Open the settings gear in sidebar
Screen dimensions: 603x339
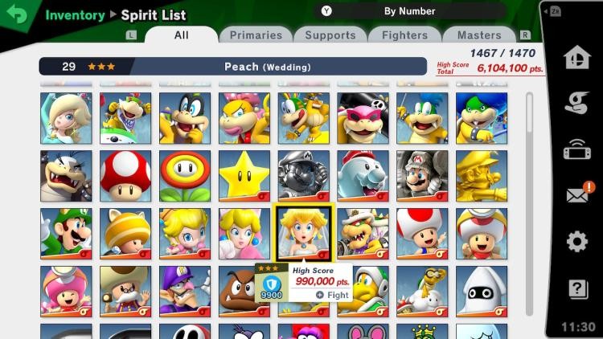click(x=576, y=242)
